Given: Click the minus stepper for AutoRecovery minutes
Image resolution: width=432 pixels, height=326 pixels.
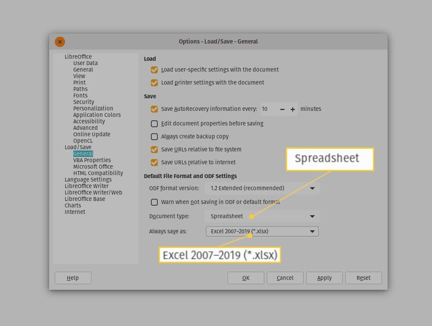Looking at the screenshot, I should pos(282,109).
